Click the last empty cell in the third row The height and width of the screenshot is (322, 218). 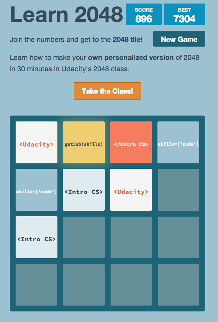tap(178, 237)
